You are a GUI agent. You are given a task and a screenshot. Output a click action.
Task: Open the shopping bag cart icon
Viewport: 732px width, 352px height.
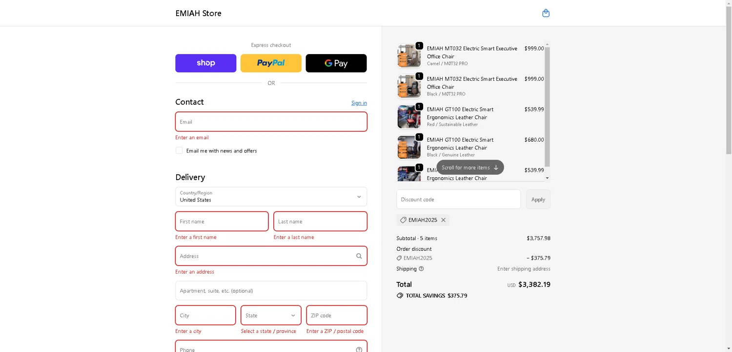pos(546,13)
